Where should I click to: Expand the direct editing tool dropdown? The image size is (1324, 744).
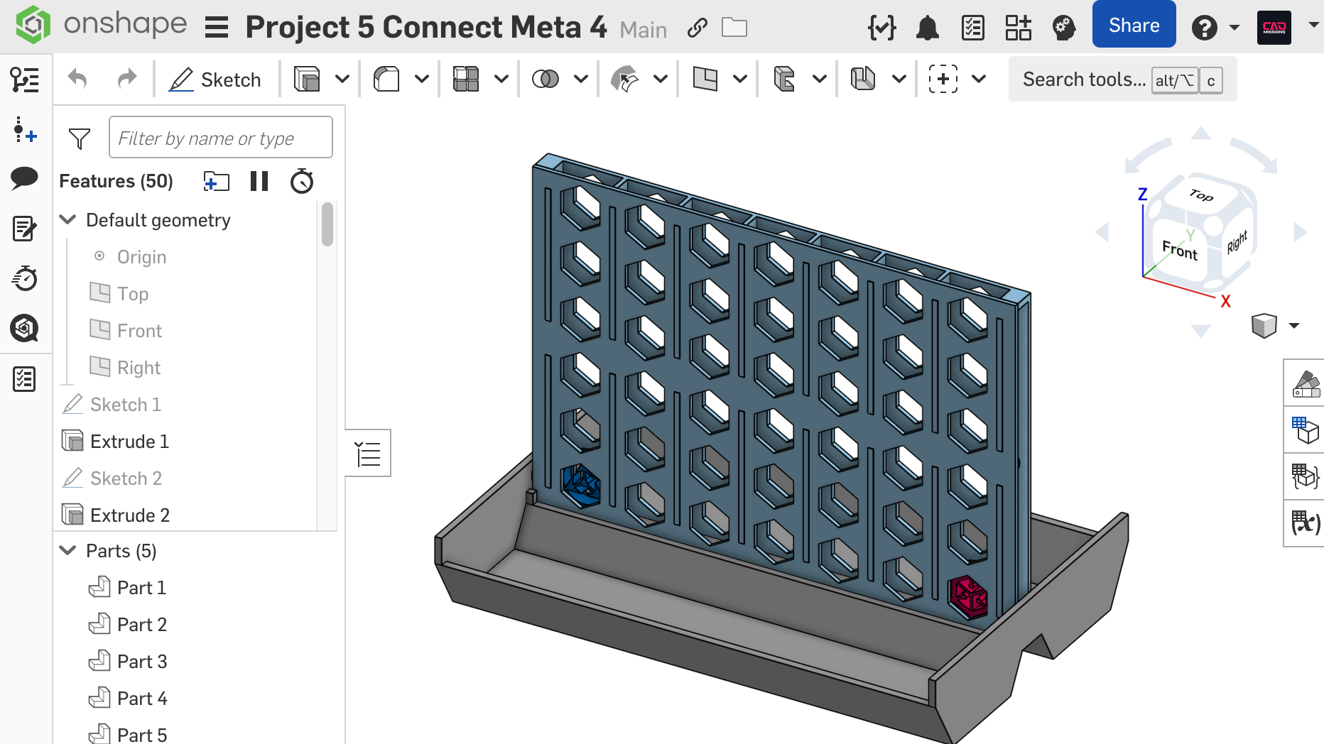(661, 79)
